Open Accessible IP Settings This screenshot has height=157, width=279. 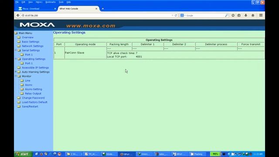(x=35, y=68)
